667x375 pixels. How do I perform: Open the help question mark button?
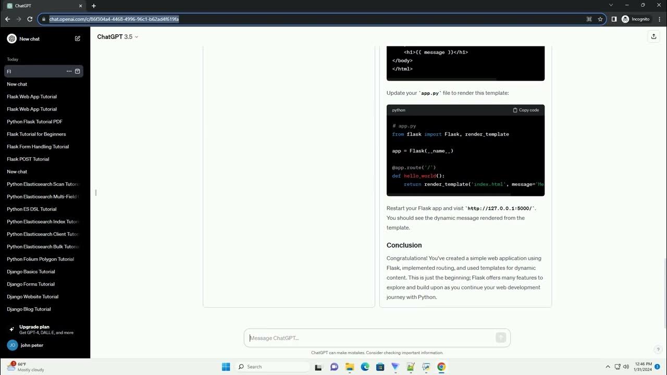[x=658, y=349]
